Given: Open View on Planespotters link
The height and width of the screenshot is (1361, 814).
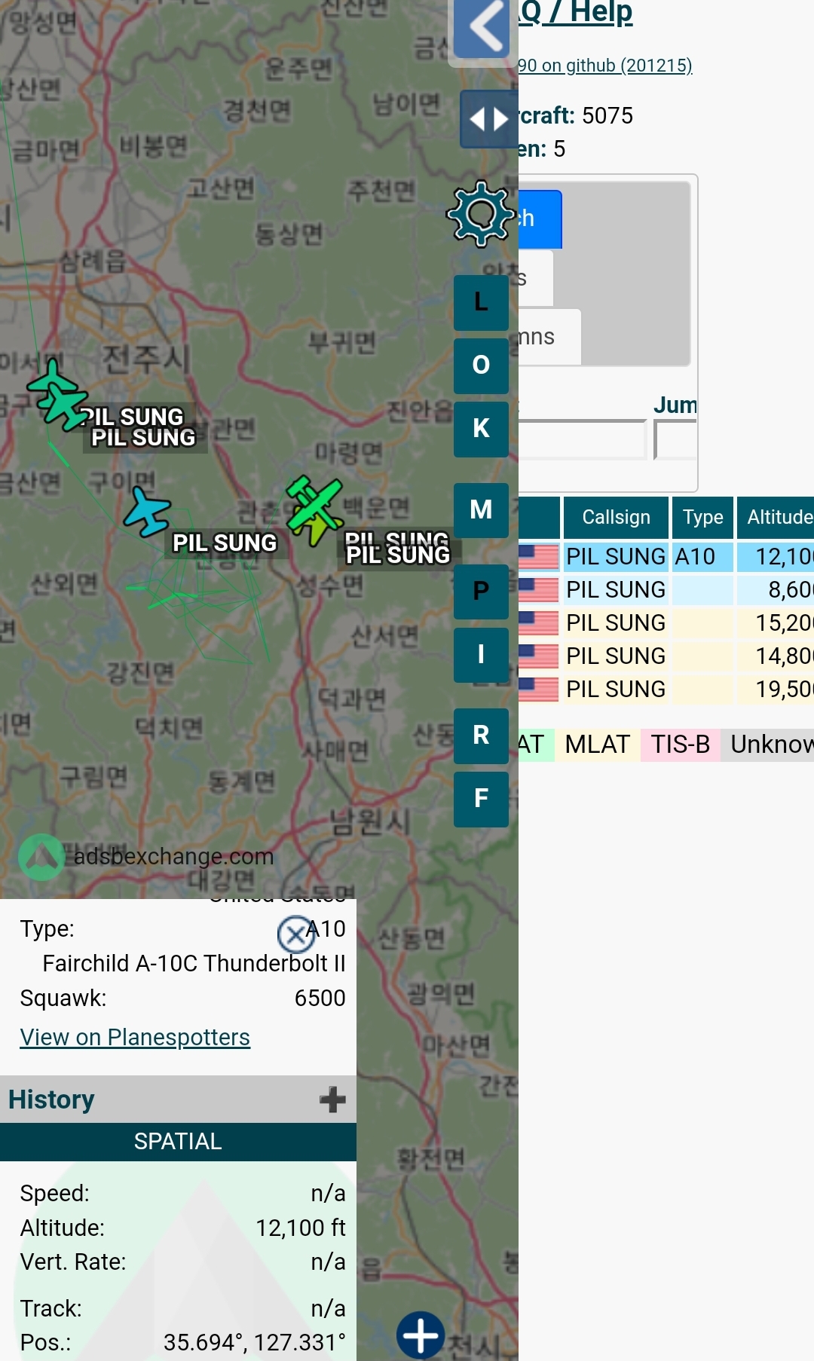Looking at the screenshot, I should tap(135, 1037).
